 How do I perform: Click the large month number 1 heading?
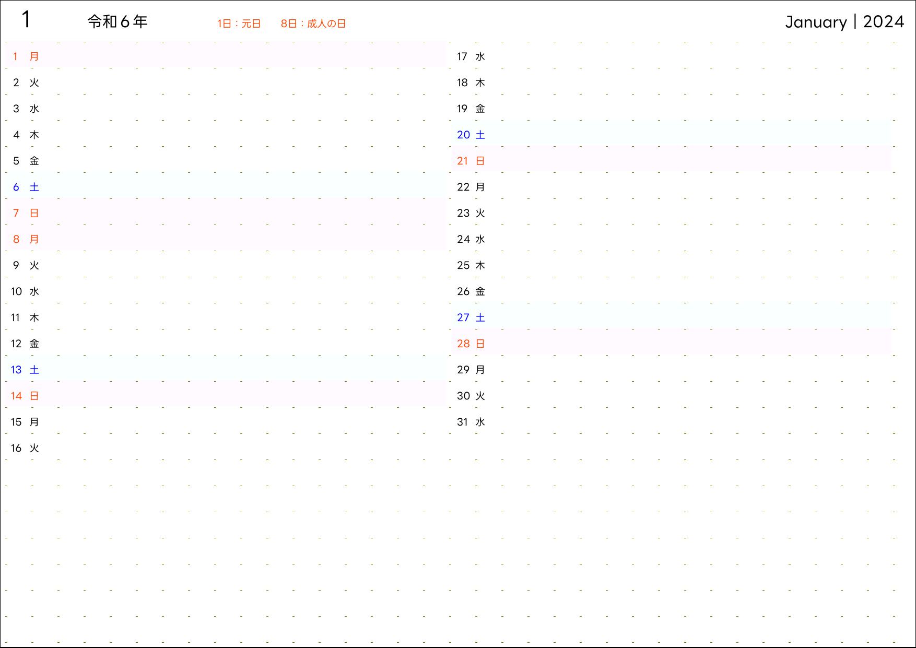[26, 20]
